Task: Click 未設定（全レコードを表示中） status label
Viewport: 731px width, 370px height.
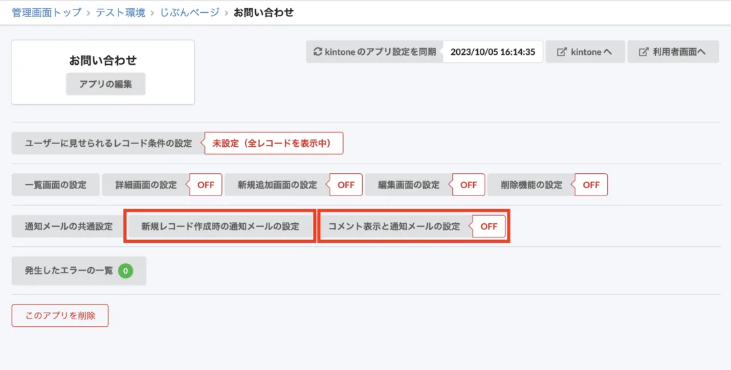Action: click(x=273, y=143)
